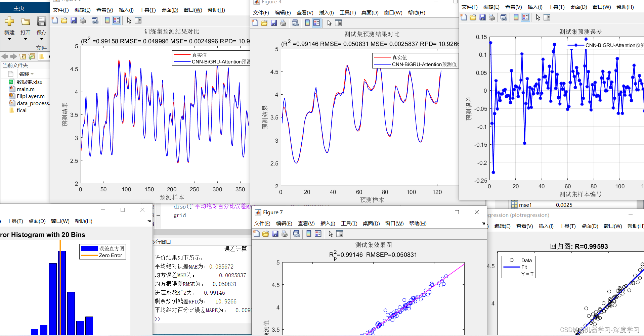Click Print icon in Figure 7 toolbar
The image size is (644, 336).
[284, 234]
